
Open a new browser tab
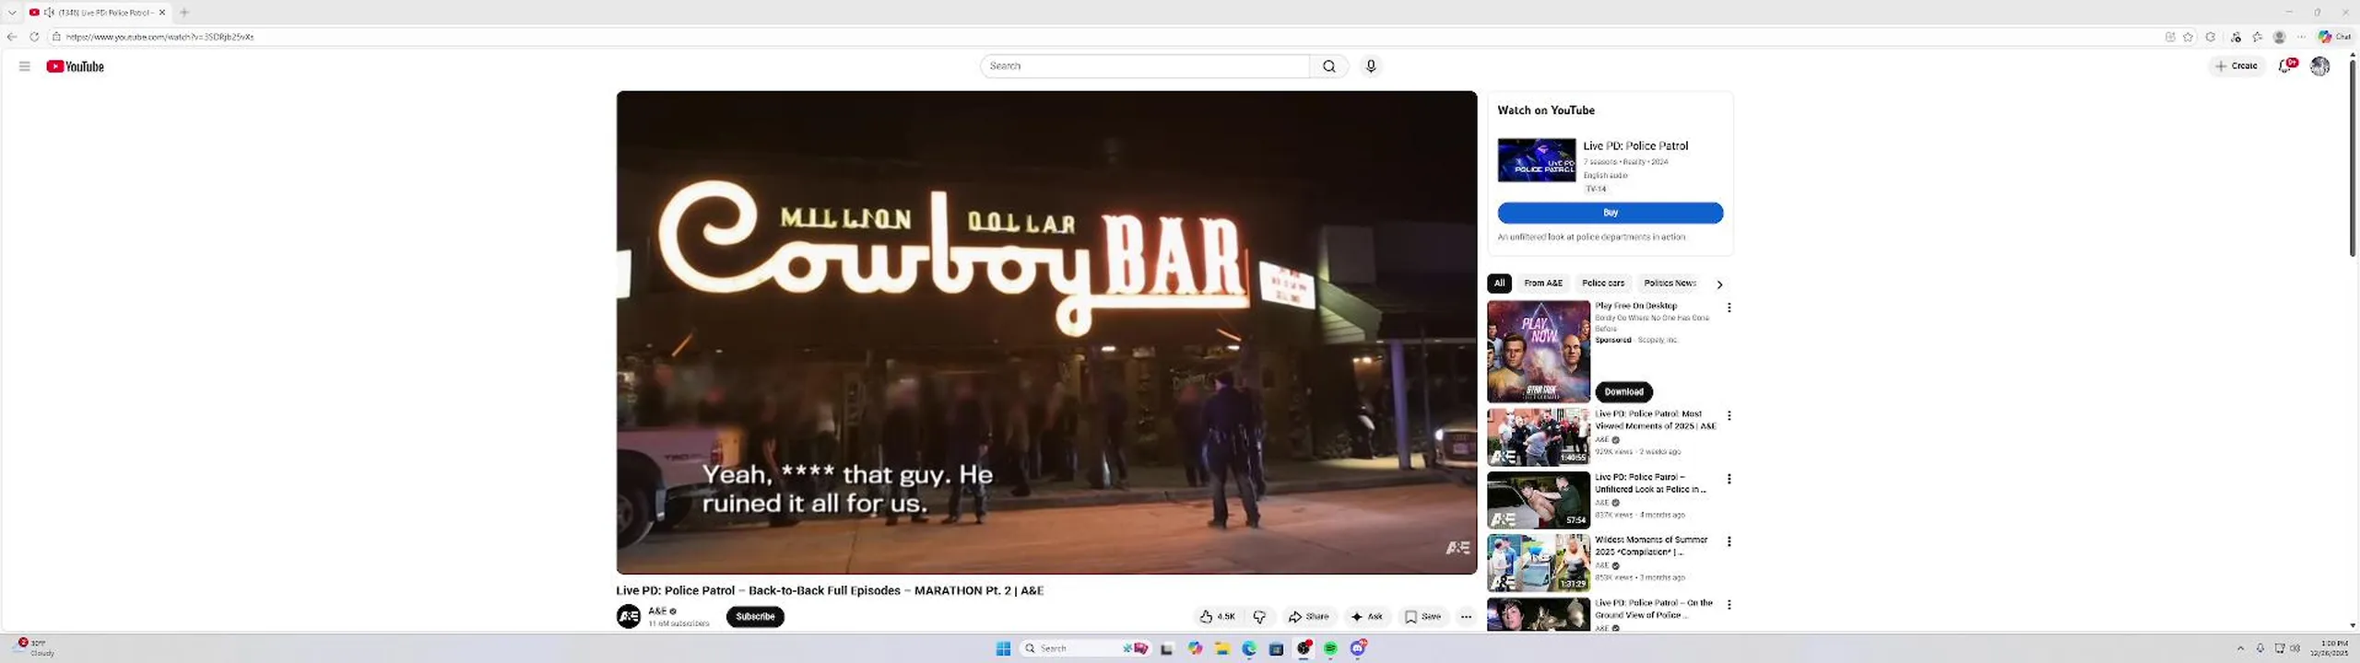[x=184, y=12]
